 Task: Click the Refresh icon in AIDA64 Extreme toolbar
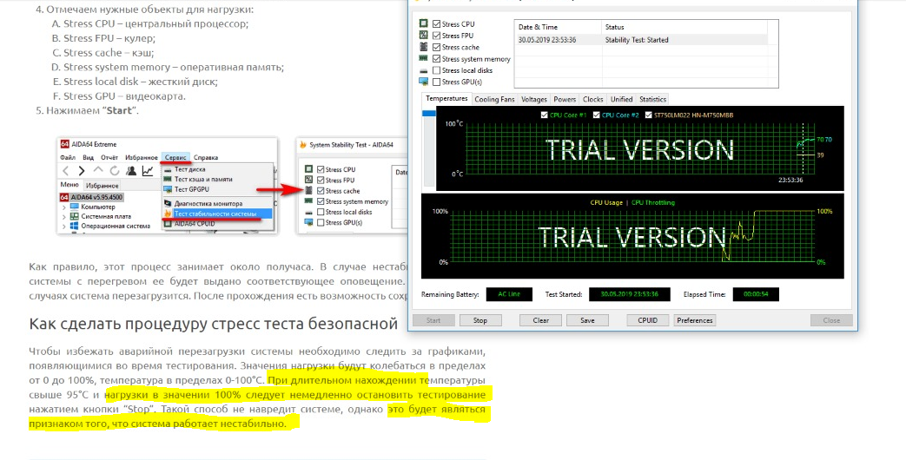tap(115, 171)
